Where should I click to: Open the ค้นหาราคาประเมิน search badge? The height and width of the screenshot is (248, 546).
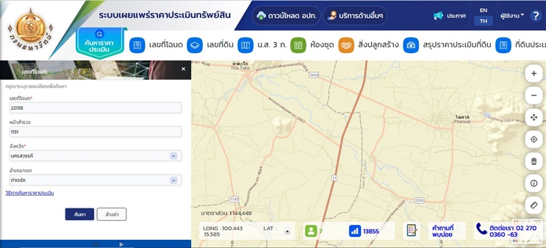point(100,44)
